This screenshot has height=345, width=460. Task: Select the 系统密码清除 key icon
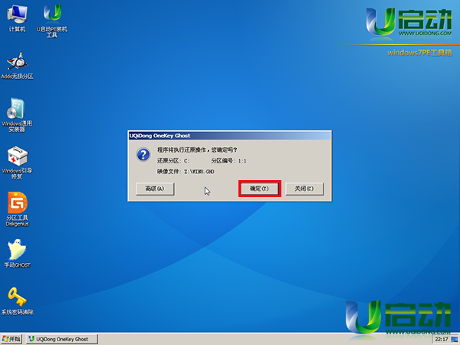18,301
